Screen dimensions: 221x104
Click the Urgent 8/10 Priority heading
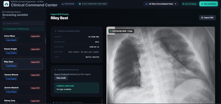[x=59, y=14]
